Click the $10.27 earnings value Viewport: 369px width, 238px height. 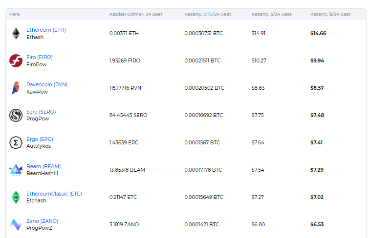point(259,60)
